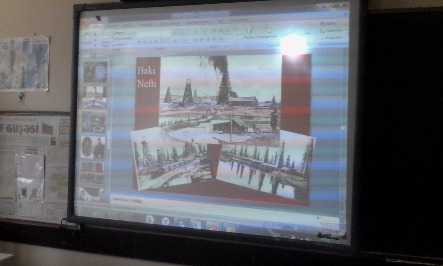The image size is (443, 266).
Task: Select second slide thumbnail with oil derricks
Action: [95, 97]
